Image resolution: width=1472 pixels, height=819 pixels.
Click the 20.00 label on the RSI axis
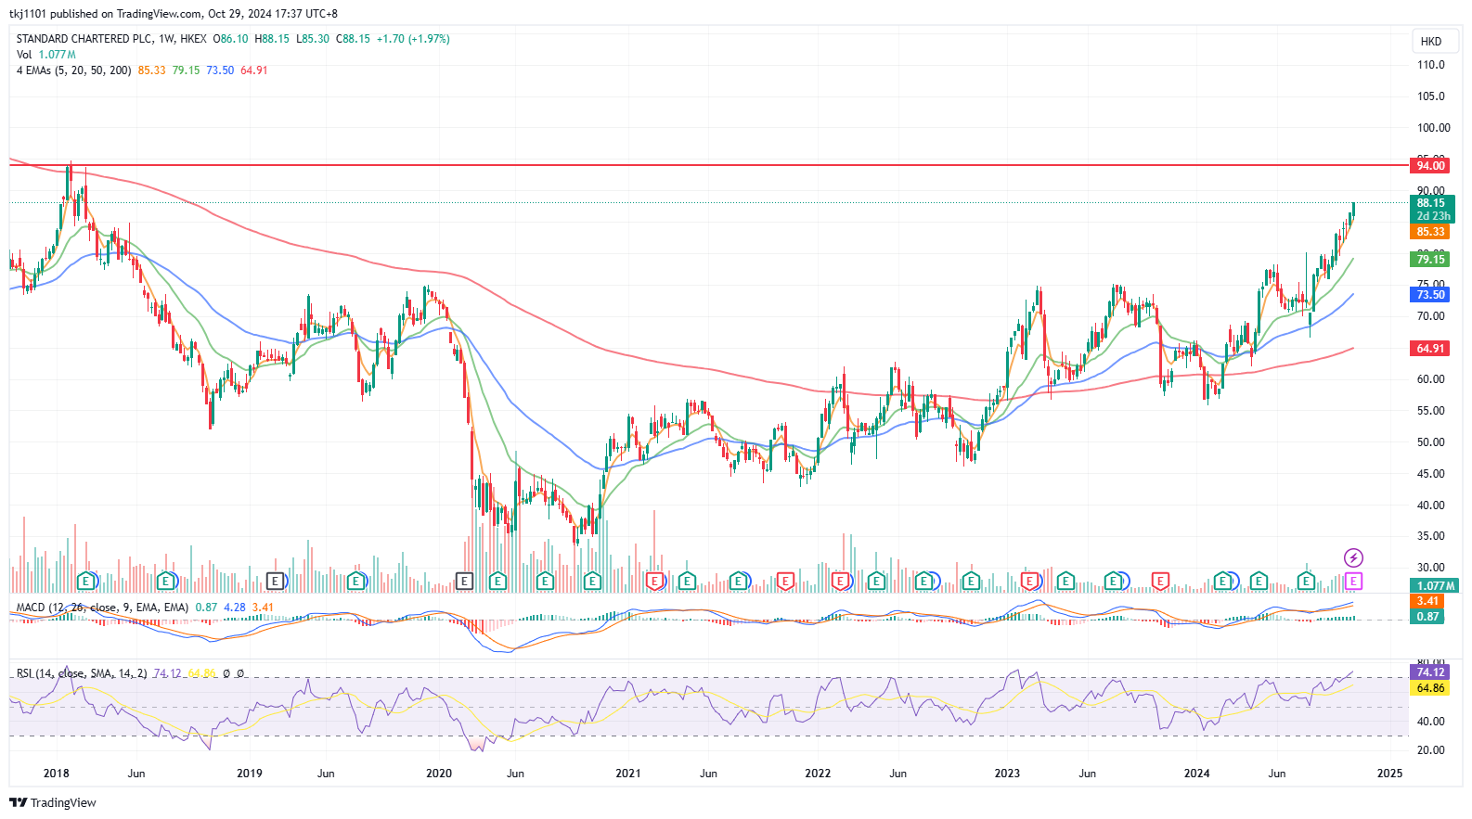click(x=1430, y=750)
